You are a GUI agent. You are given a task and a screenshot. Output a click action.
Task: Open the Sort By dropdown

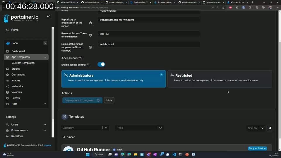click(256, 128)
